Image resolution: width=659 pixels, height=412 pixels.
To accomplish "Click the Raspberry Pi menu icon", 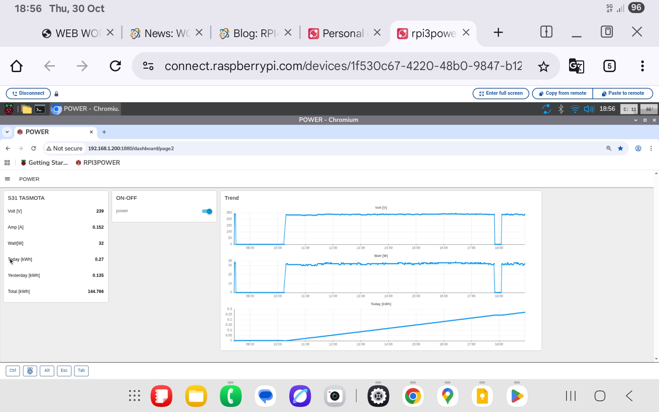I will click(x=9, y=109).
